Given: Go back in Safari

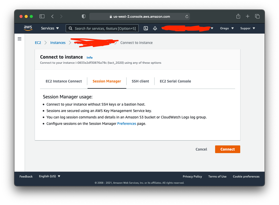Looking at the screenshot, I should pos(53,16).
